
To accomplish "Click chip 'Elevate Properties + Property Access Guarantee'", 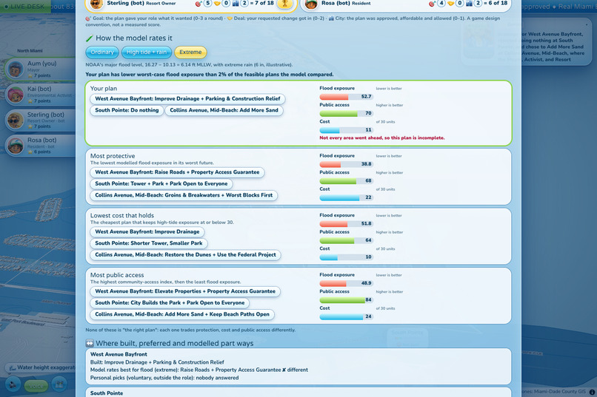I will 185,291.
